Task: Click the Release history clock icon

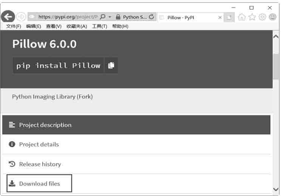Action: (x=12, y=164)
